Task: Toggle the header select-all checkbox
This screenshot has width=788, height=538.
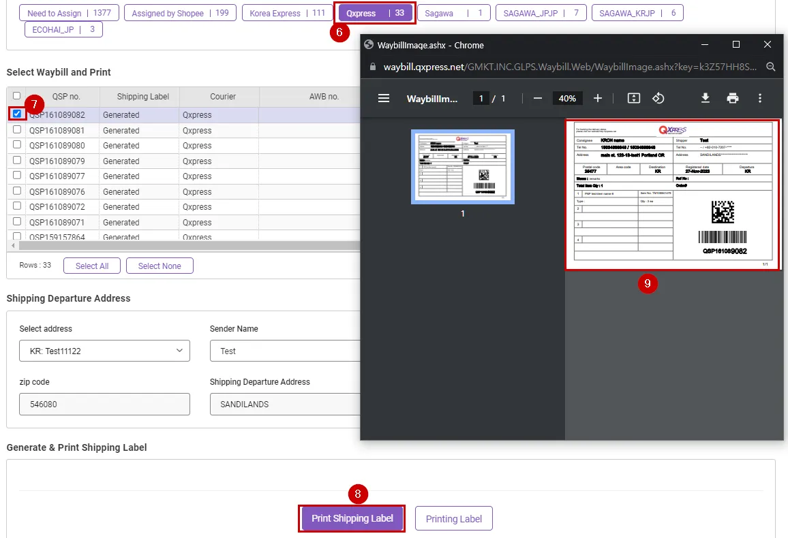Action: coord(17,96)
